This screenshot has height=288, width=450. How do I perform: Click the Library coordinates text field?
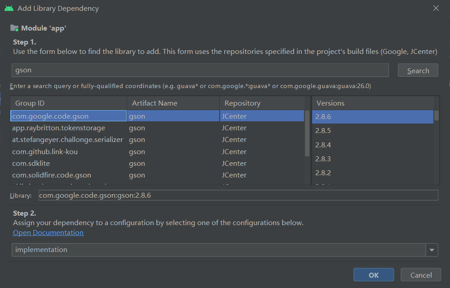tap(238, 195)
